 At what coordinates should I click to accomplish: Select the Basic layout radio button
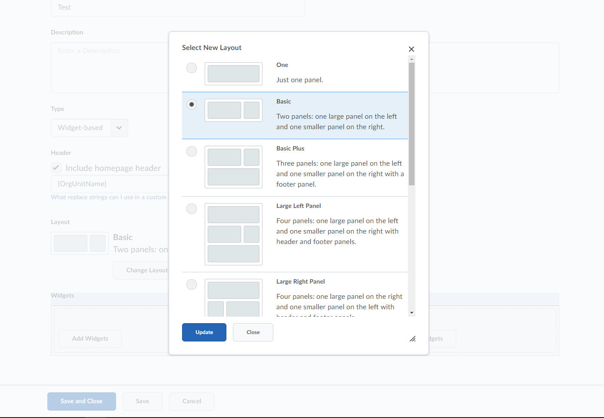[x=192, y=104]
